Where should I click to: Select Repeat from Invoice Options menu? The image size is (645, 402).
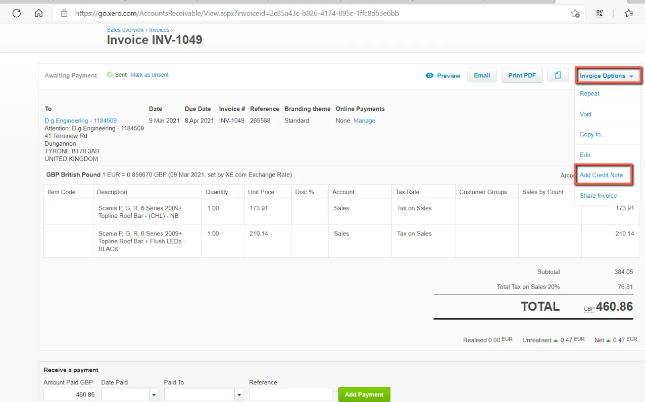[x=589, y=93]
